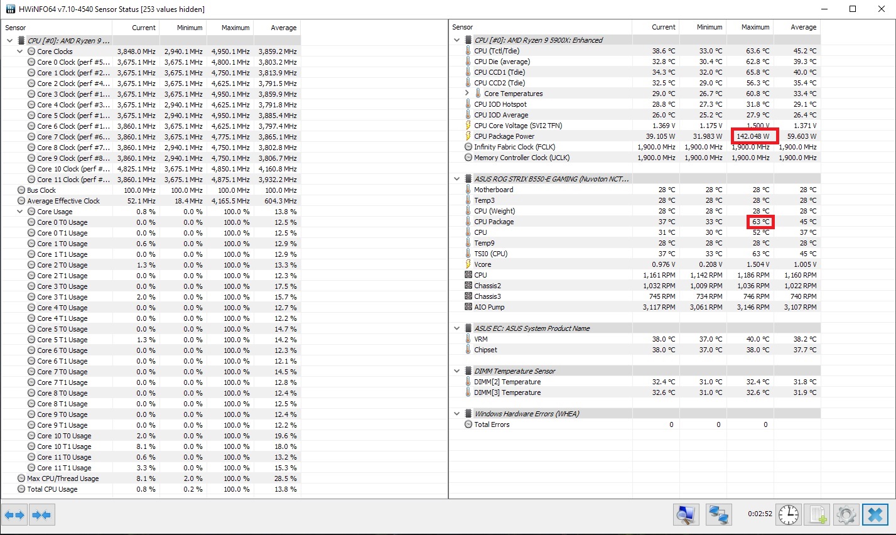
Task: Collapse the DIMM Temperature Sensor group
Action: pyautogui.click(x=456, y=371)
